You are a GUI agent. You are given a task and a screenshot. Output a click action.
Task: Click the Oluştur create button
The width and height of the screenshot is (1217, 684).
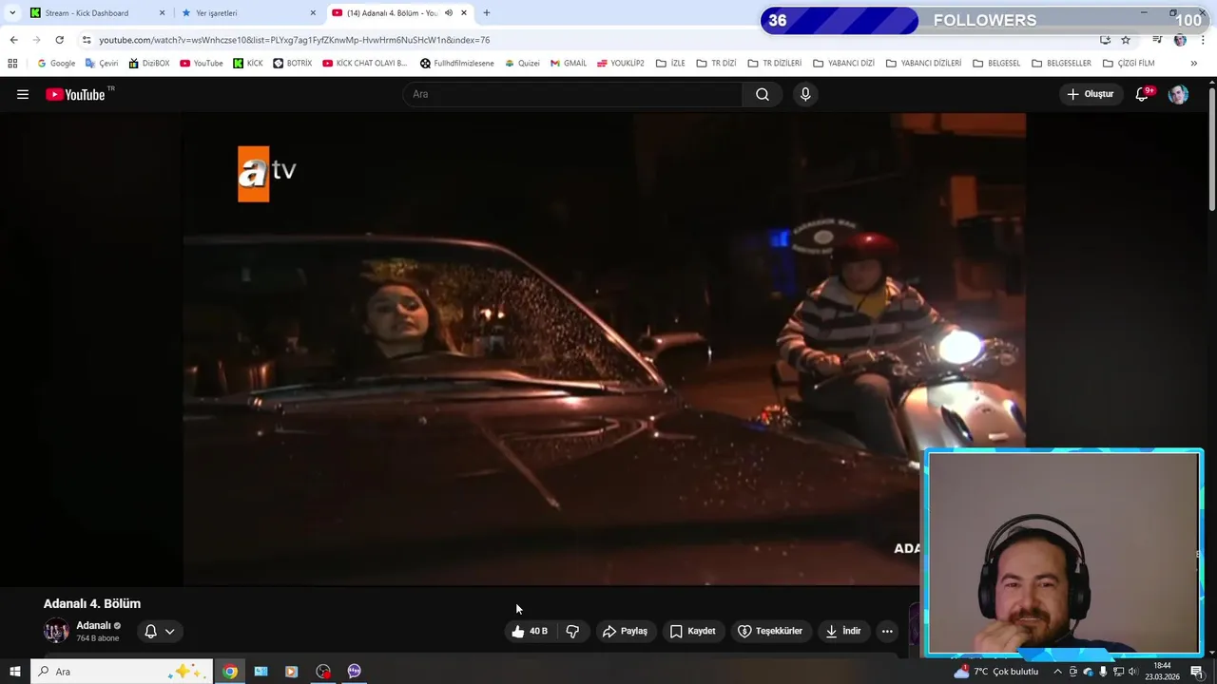[x=1090, y=94]
